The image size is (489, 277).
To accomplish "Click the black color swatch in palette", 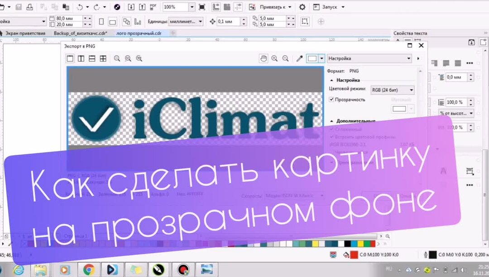I will point(348,244).
